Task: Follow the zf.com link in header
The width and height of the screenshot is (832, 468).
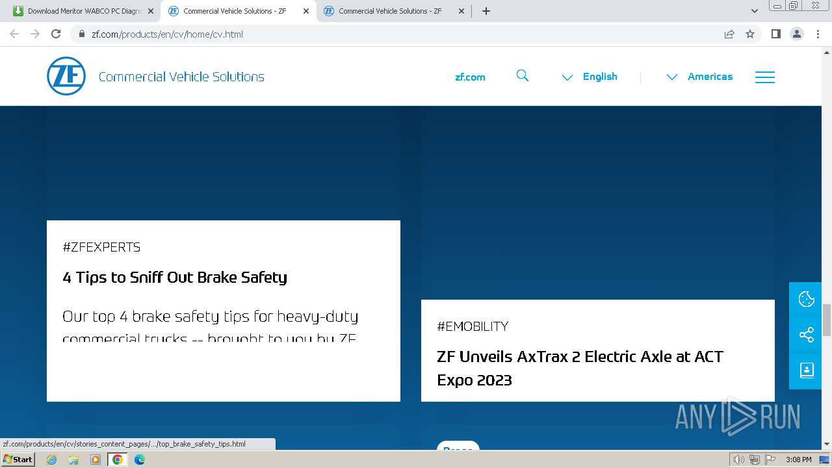Action: click(470, 77)
